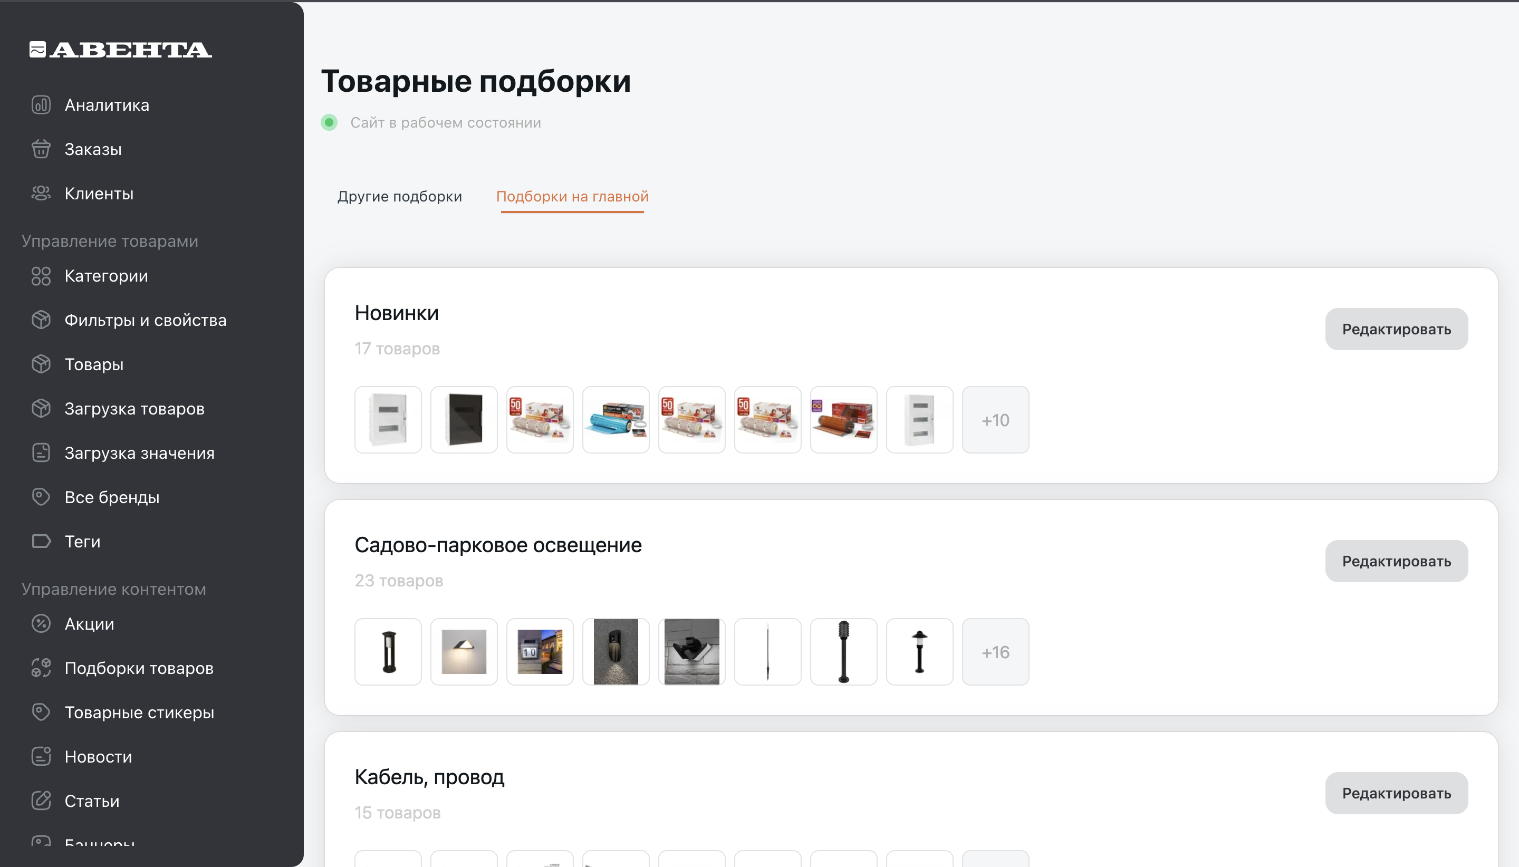Go to Заказы section
Viewport: 1519px width, 867px height.
[93, 149]
